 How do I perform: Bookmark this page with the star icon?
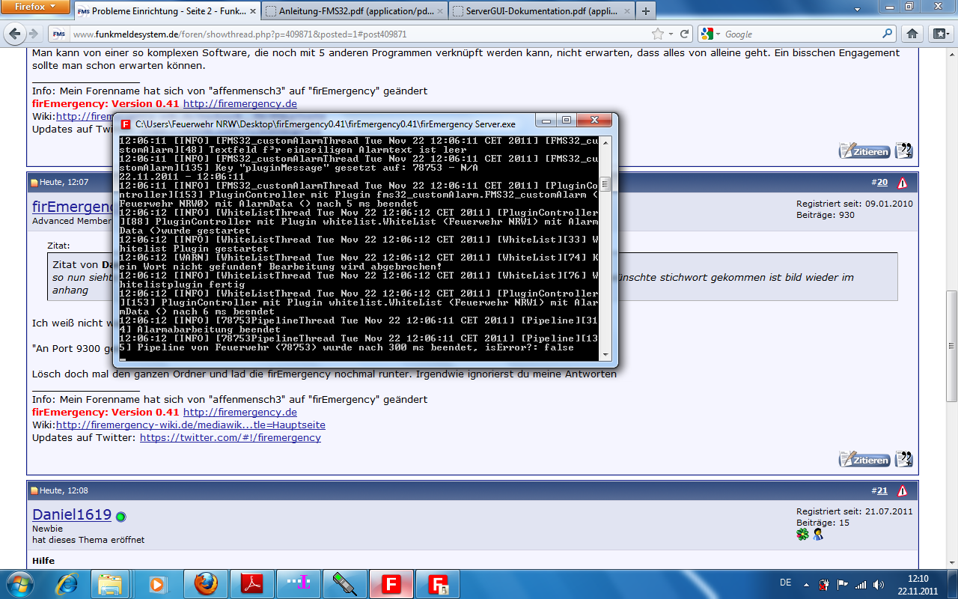(x=657, y=34)
